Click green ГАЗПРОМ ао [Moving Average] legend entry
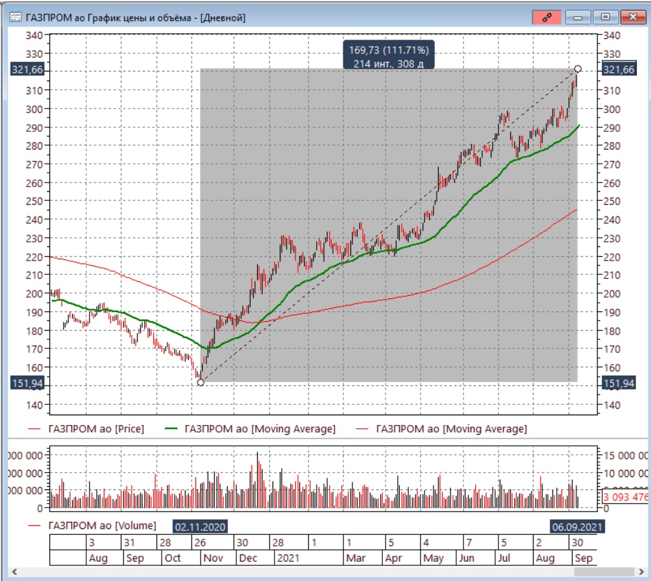The image size is (651, 581). click(x=250, y=429)
